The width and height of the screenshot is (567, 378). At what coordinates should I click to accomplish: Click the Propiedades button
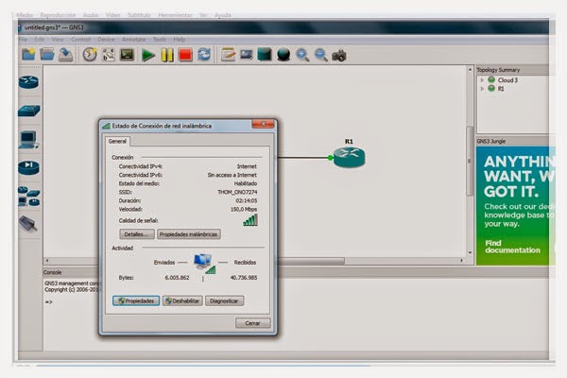136,301
